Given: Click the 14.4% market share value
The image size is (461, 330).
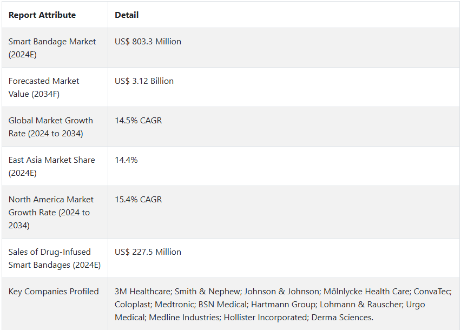Looking at the screenshot, I should (x=126, y=160).
